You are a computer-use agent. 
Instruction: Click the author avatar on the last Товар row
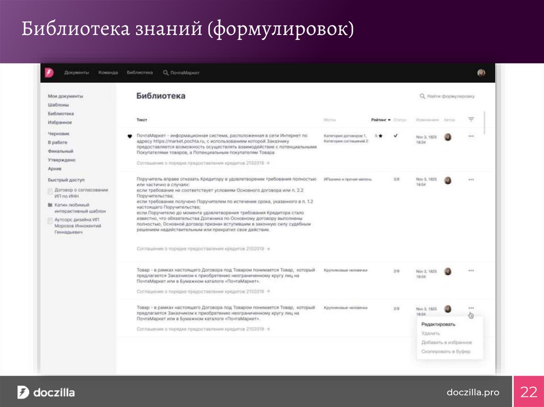pos(448,309)
